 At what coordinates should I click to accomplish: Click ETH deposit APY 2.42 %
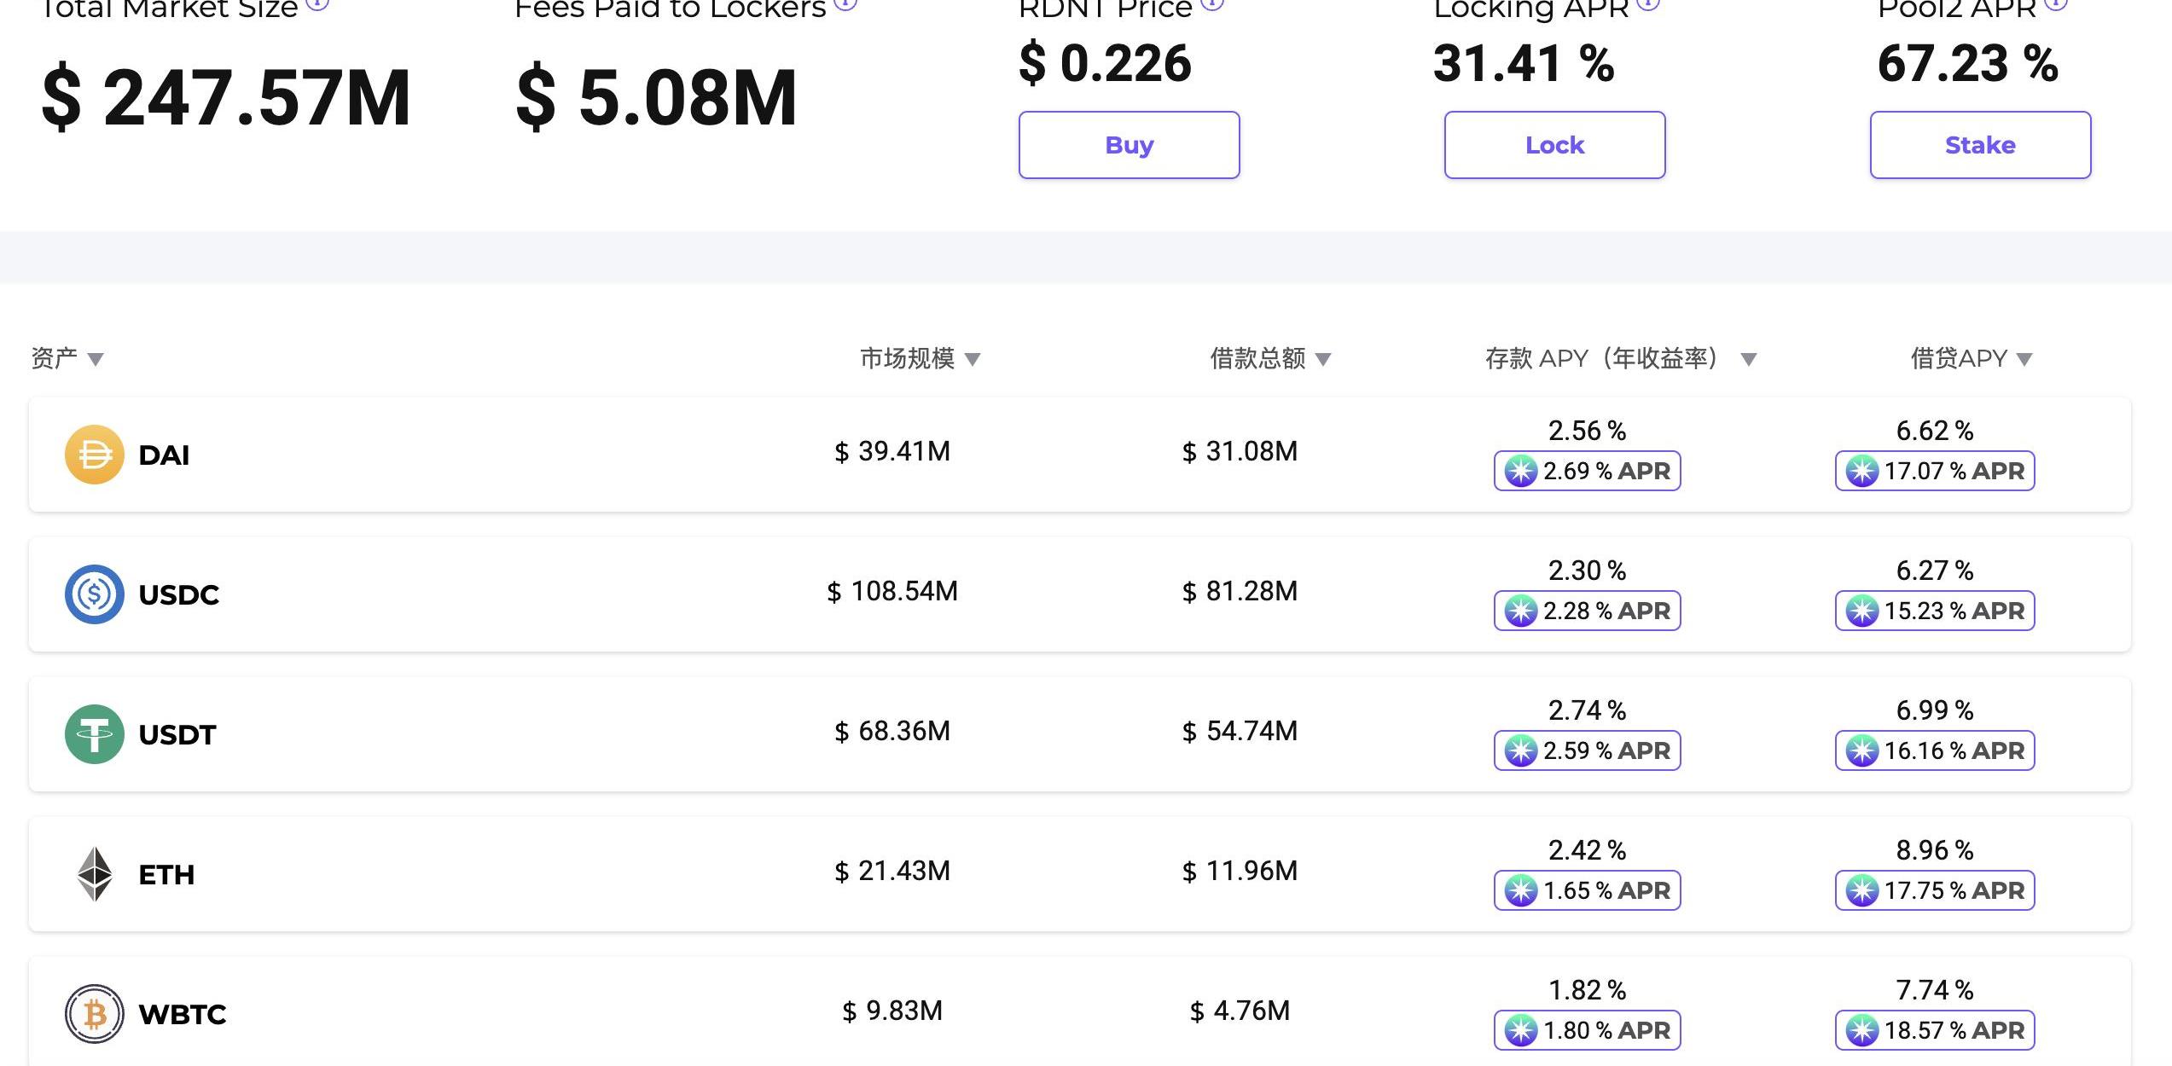[x=1587, y=850]
